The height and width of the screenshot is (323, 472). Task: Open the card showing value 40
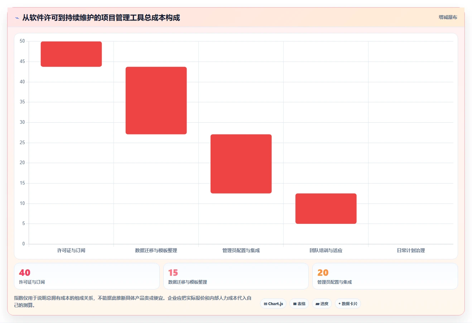pyautogui.click(x=87, y=276)
